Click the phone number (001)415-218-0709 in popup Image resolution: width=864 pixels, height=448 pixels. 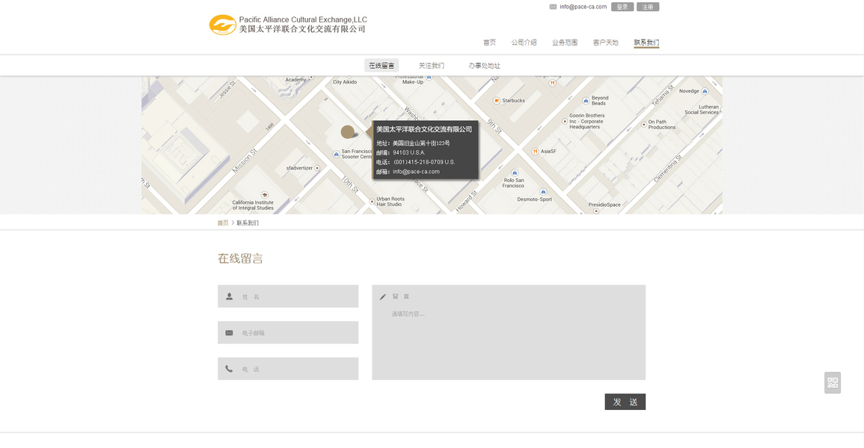423,162
